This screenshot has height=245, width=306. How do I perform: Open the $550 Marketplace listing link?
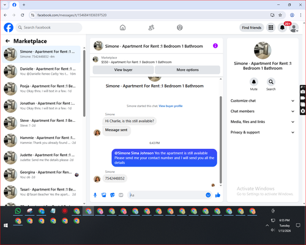tap(136, 62)
